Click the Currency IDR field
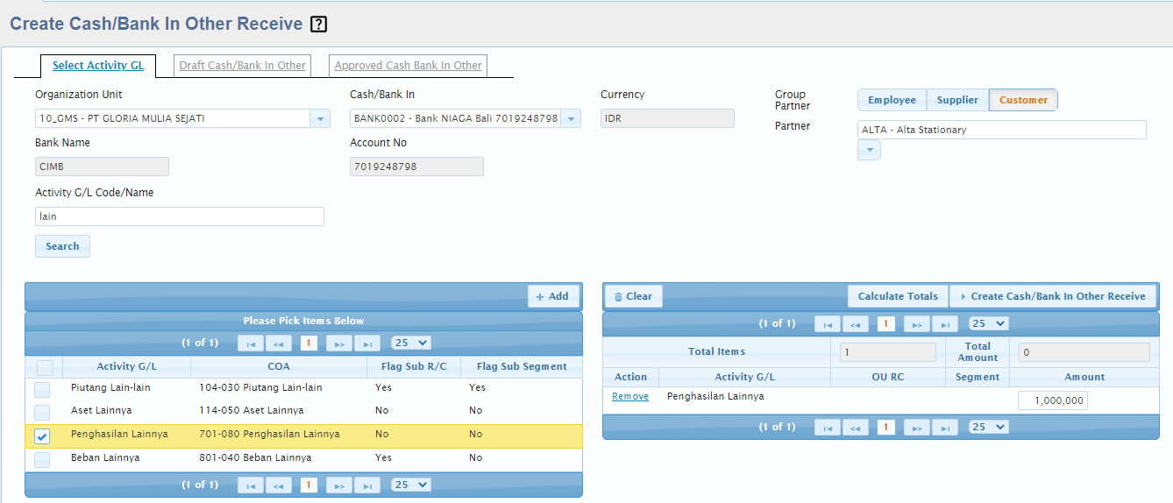The image size is (1173, 503). click(x=667, y=118)
